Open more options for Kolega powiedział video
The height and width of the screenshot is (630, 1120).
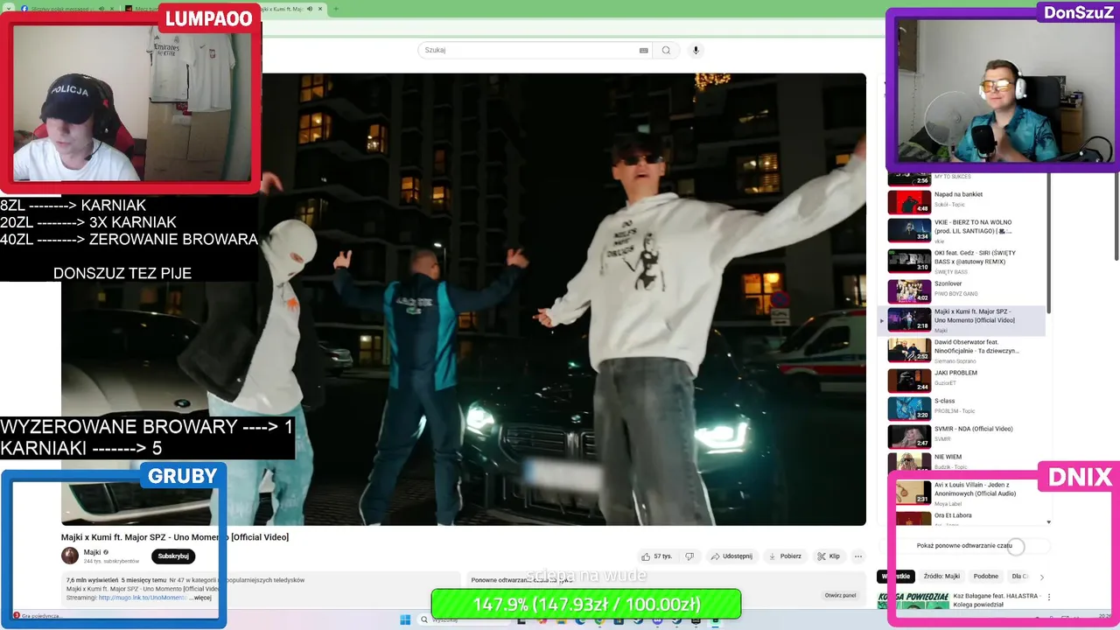[1049, 598]
